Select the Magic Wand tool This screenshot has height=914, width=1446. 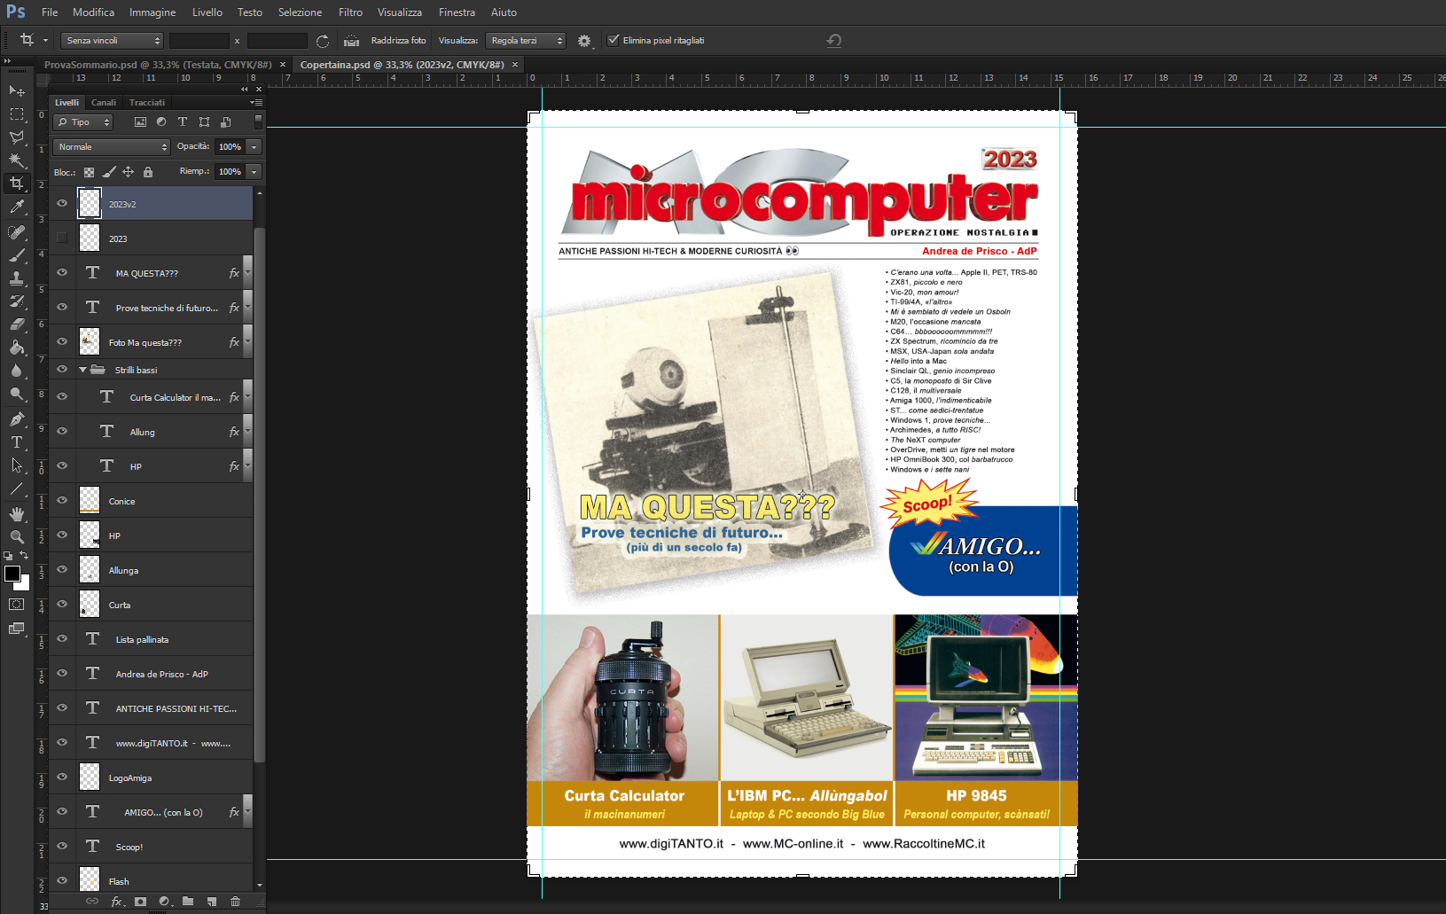pos(17,160)
